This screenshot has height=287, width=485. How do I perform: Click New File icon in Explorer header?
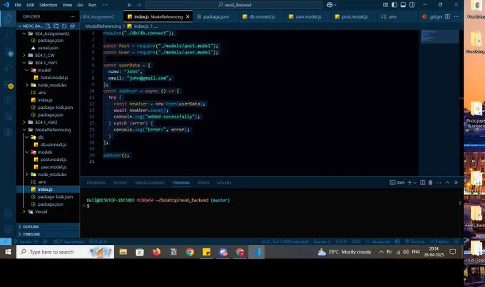click(x=48, y=26)
